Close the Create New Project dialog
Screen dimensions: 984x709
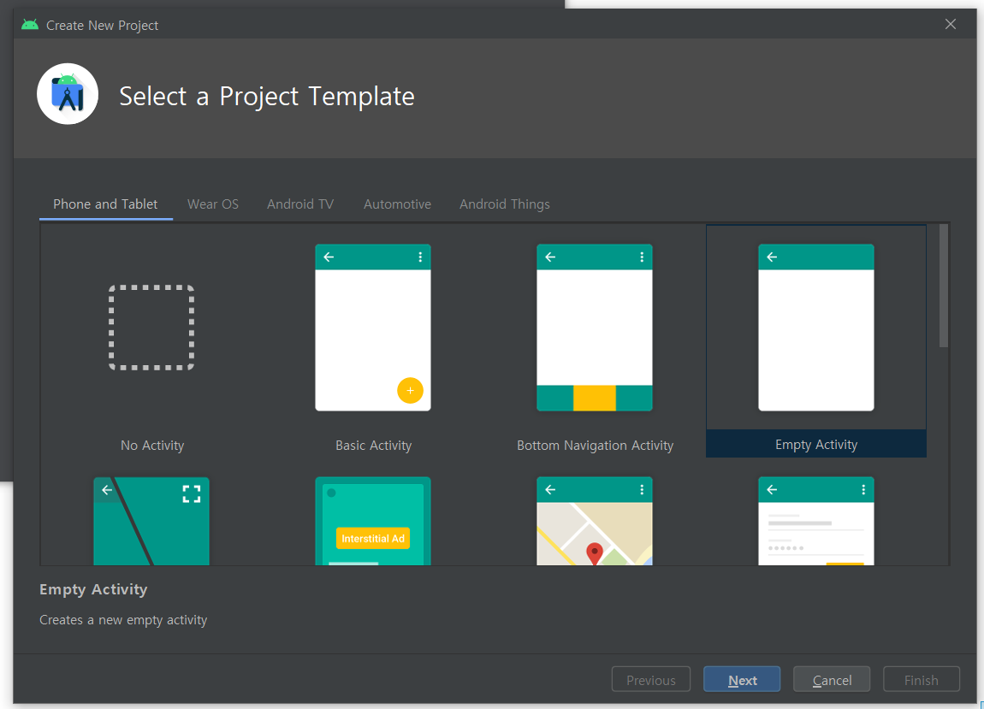coord(950,24)
